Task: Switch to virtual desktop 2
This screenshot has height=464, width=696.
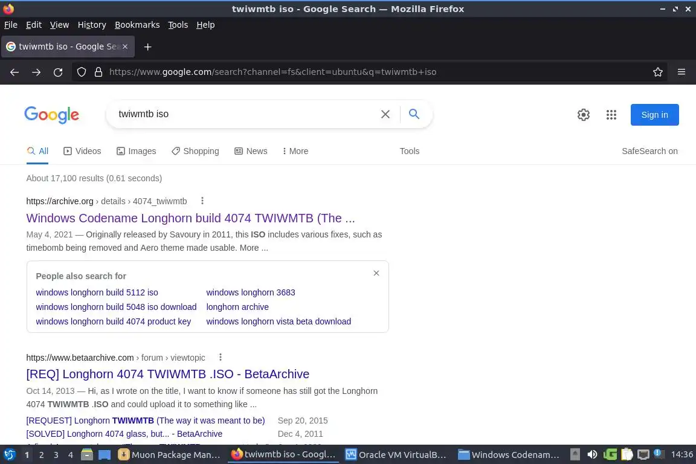Action: point(41,455)
